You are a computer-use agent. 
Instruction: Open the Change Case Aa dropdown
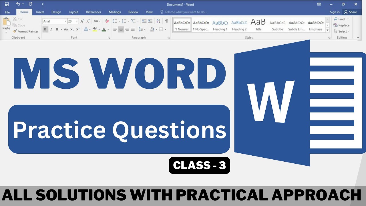pyautogui.click(x=97, y=21)
